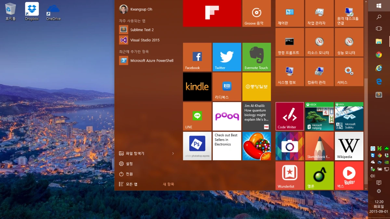Open the camera app tile
Viewport: 390px width, 219px height.
click(x=290, y=146)
